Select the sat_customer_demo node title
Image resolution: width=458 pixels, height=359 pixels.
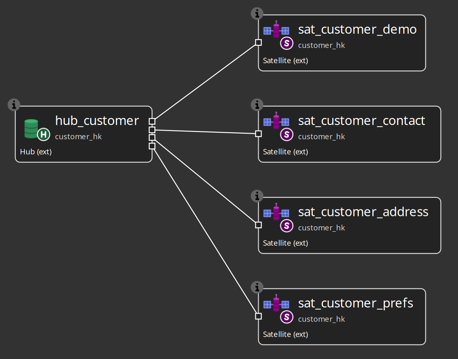(357, 29)
